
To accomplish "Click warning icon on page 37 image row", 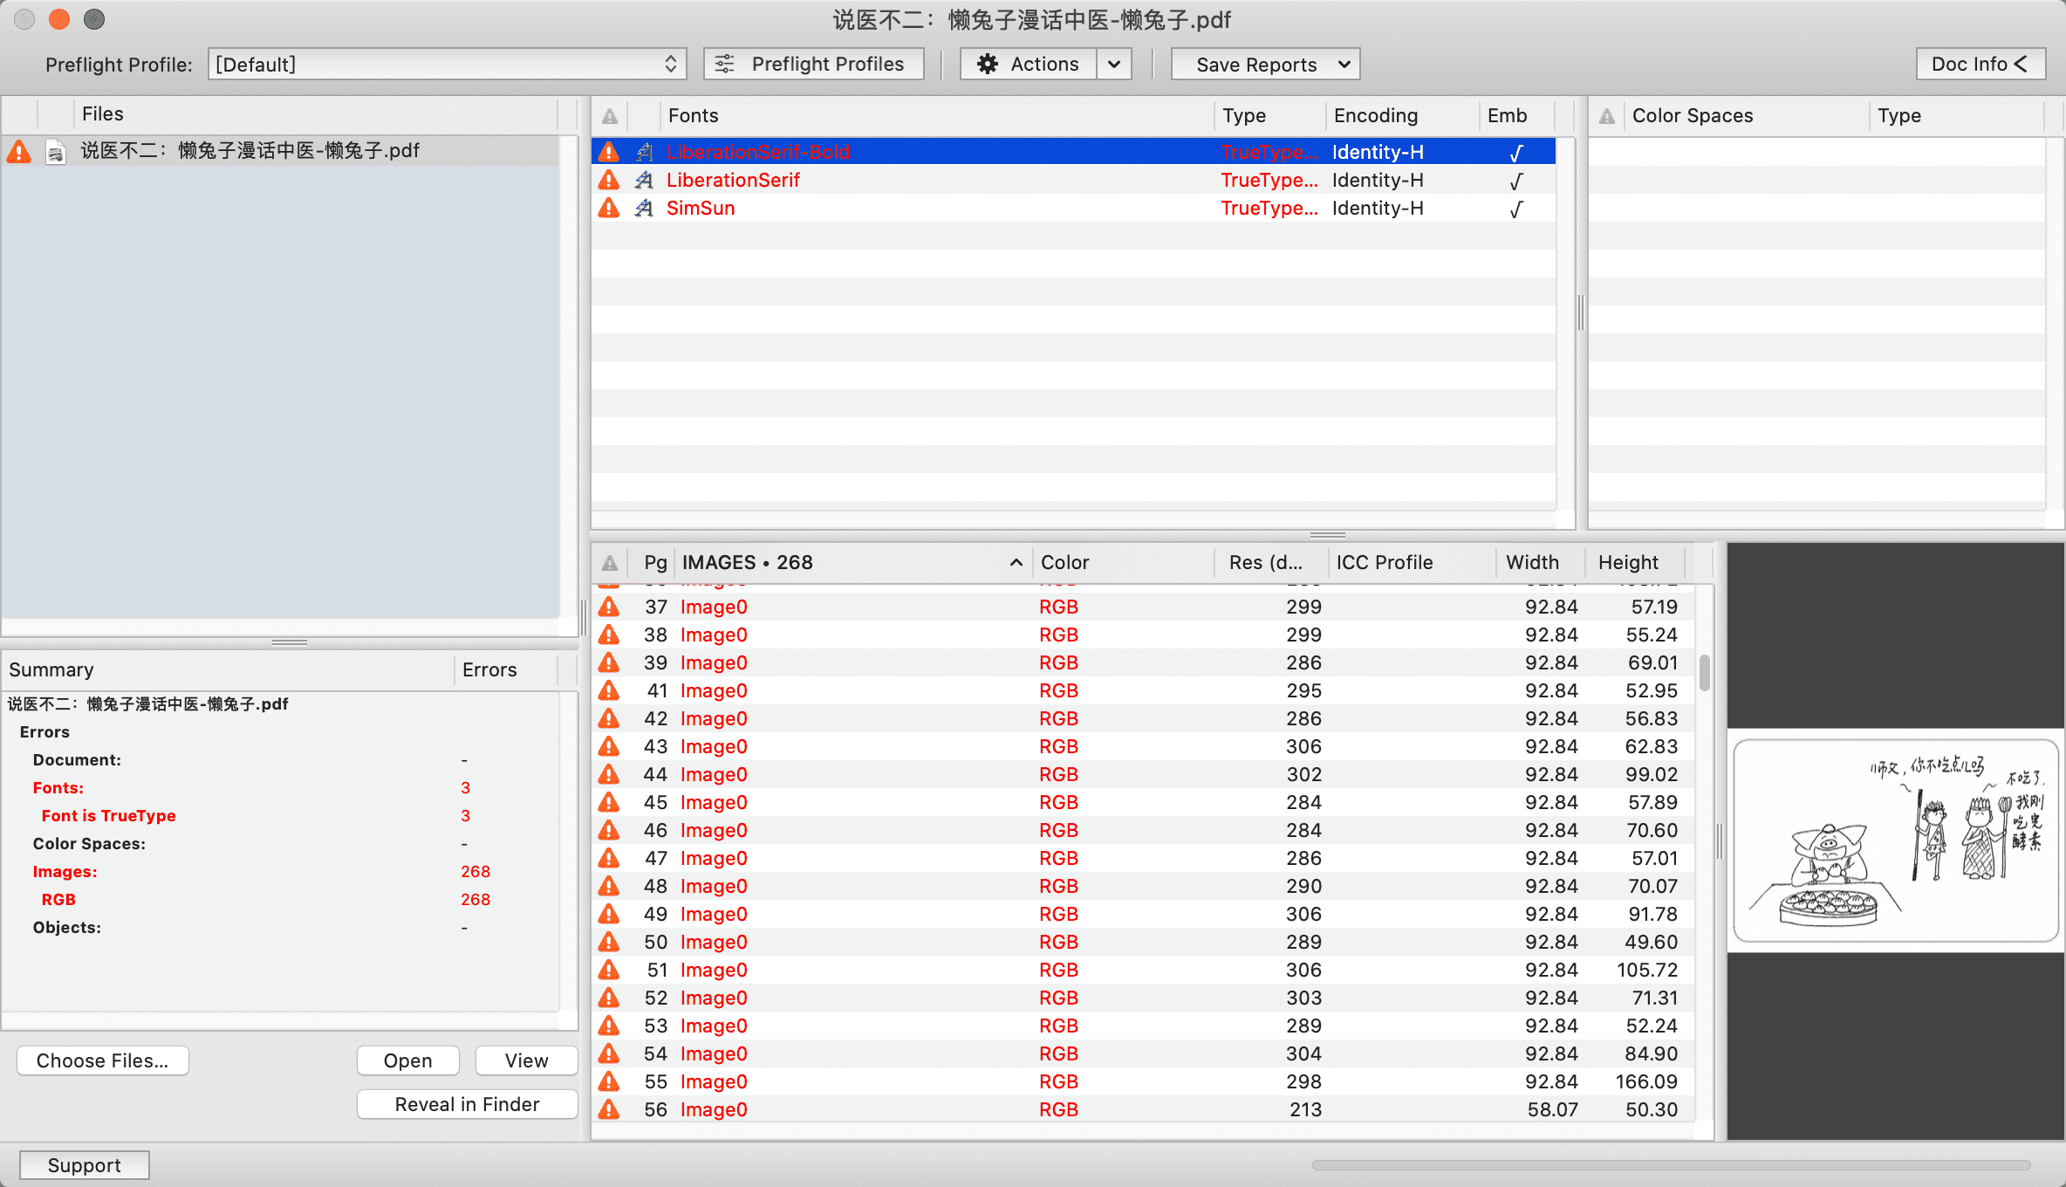I will click(609, 607).
